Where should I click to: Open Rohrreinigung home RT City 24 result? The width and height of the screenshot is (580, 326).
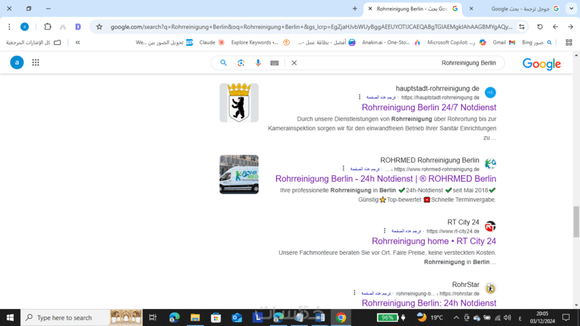click(433, 241)
